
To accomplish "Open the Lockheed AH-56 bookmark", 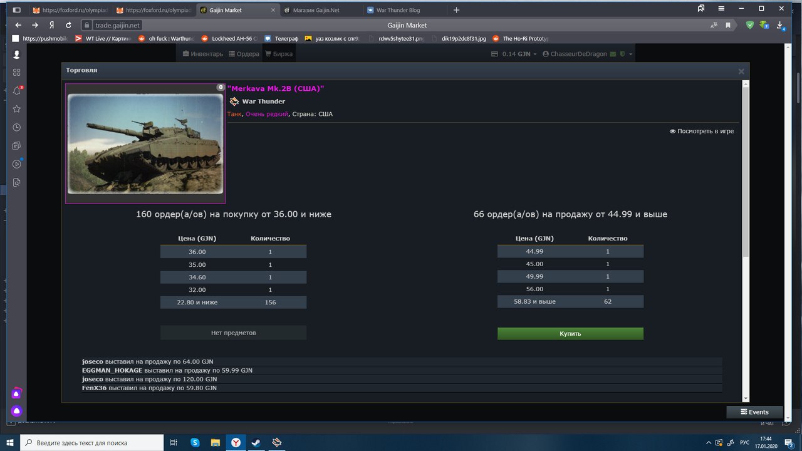I will click(229, 38).
